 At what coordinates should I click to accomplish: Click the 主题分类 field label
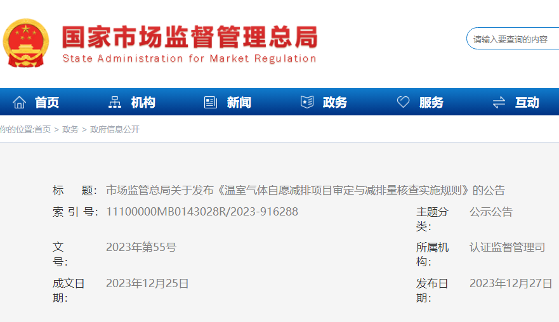coord(432,219)
